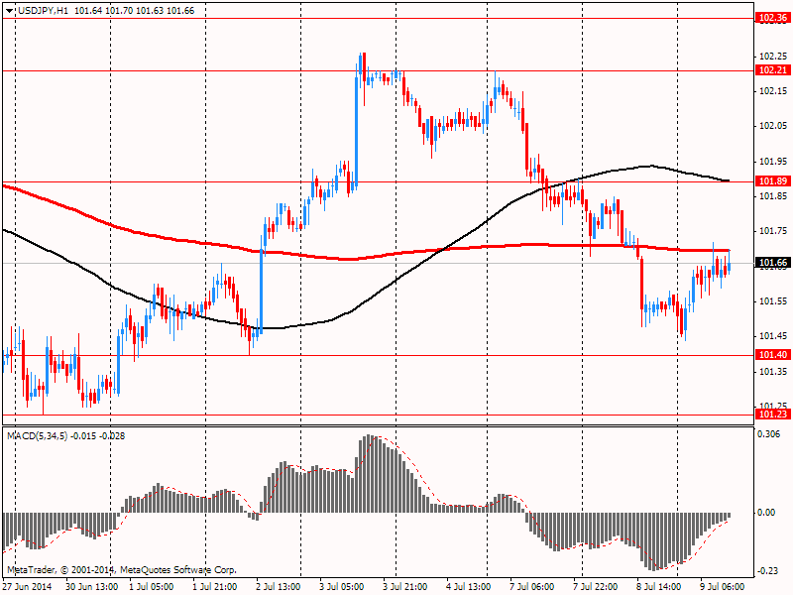This screenshot has height=595, width=793.
Task: Select the 101.40 red price level label
Action: click(773, 355)
